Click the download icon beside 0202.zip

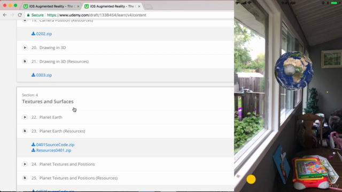(x=33, y=34)
